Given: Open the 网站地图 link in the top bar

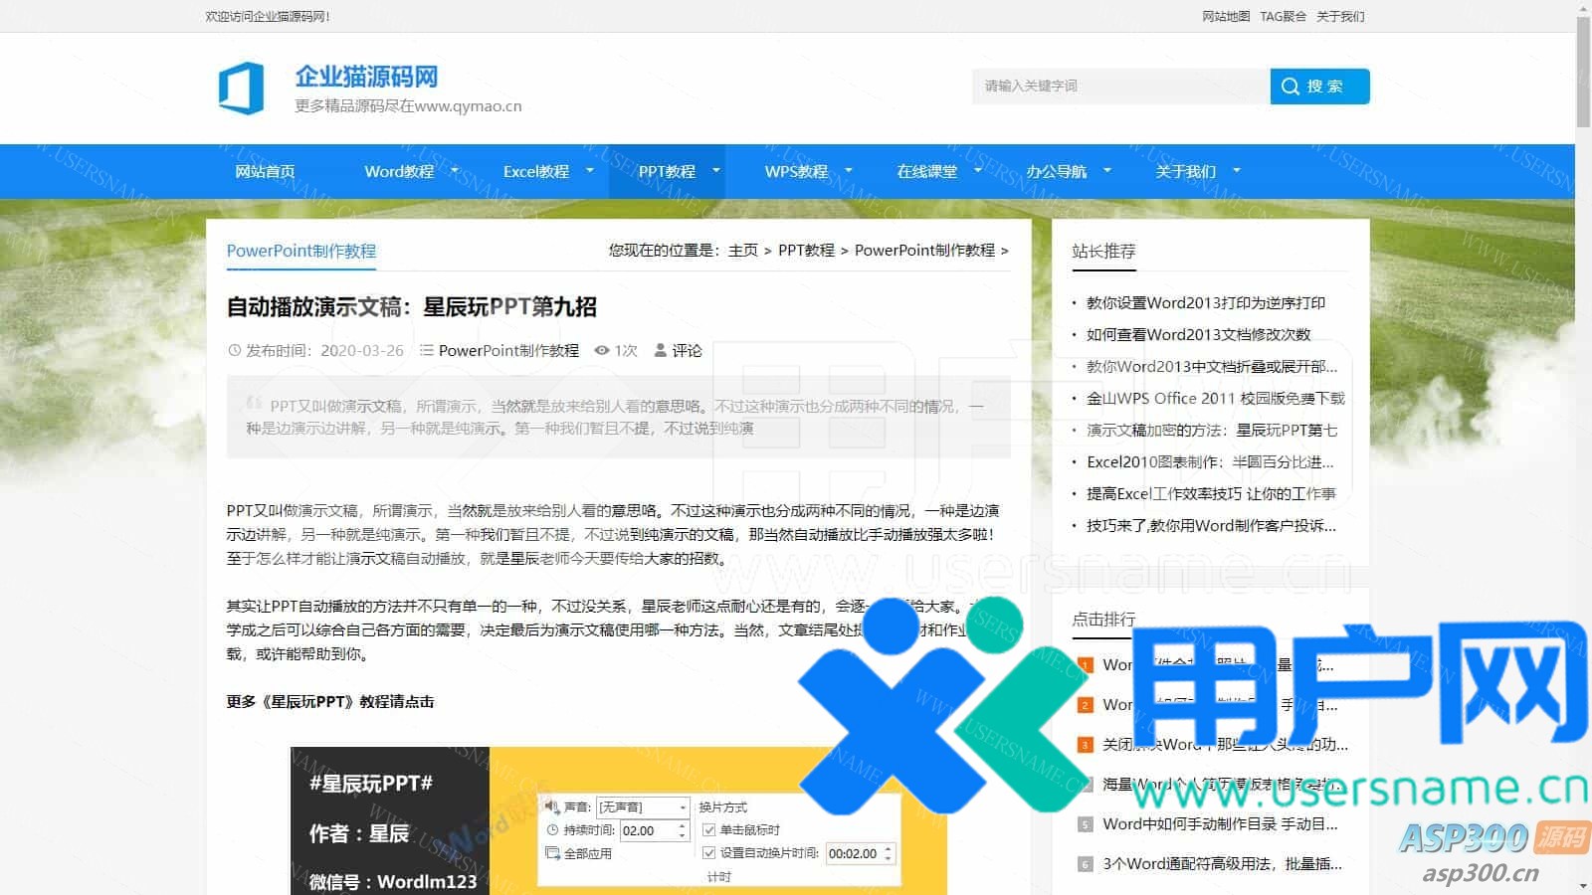Looking at the screenshot, I should (1226, 16).
